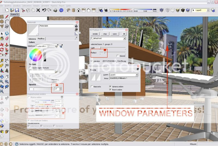
Task: Open the Data date dropdown in shadow settings
Action: pyautogui.click(x=62, y=105)
